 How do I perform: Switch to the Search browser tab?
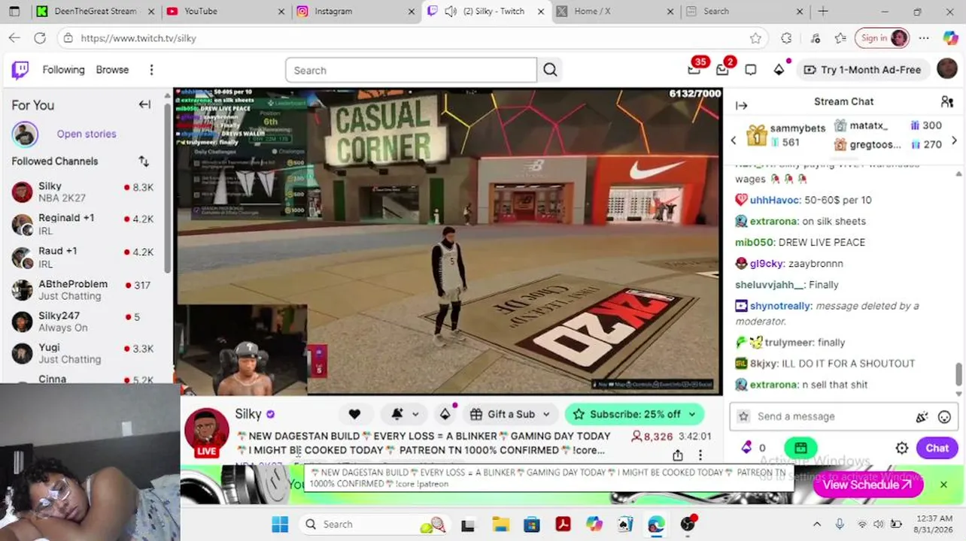pyautogui.click(x=746, y=11)
